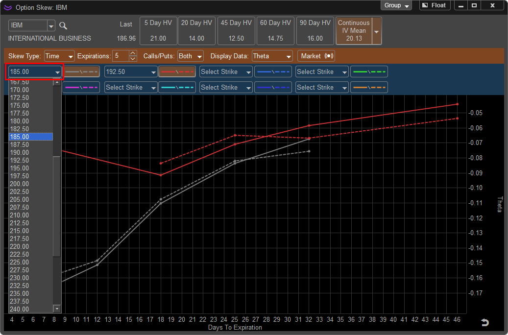Open the Select Strike dropdown beside the orange swatch
Image resolution: width=508 pixels, height=335 pixels.
(x=322, y=88)
